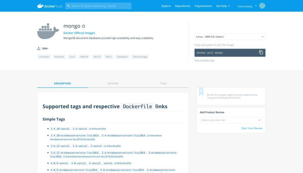This screenshot has height=173, width=303.
Task: Open the 3.4.20-xenial tag link
Action: coord(60,129)
